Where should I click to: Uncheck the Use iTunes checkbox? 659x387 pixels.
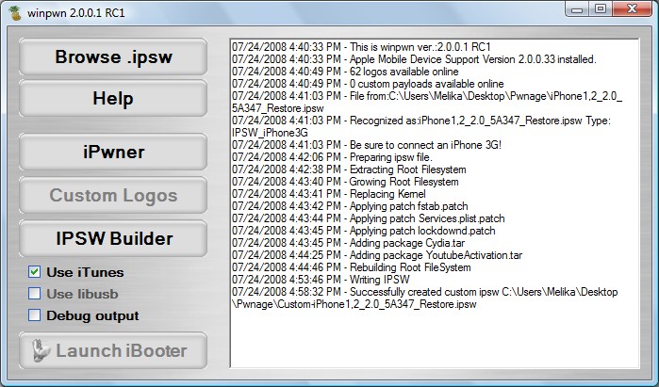(35, 272)
